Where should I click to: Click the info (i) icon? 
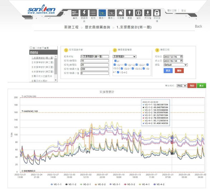pos(139,13)
